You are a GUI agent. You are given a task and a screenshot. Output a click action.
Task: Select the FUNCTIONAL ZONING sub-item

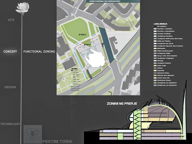[x=39, y=52]
